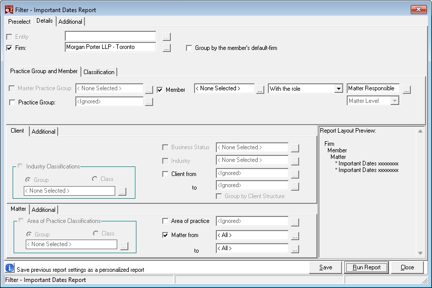432x288 pixels.
Task: Browse the Client from value
Action: [x=295, y=175]
